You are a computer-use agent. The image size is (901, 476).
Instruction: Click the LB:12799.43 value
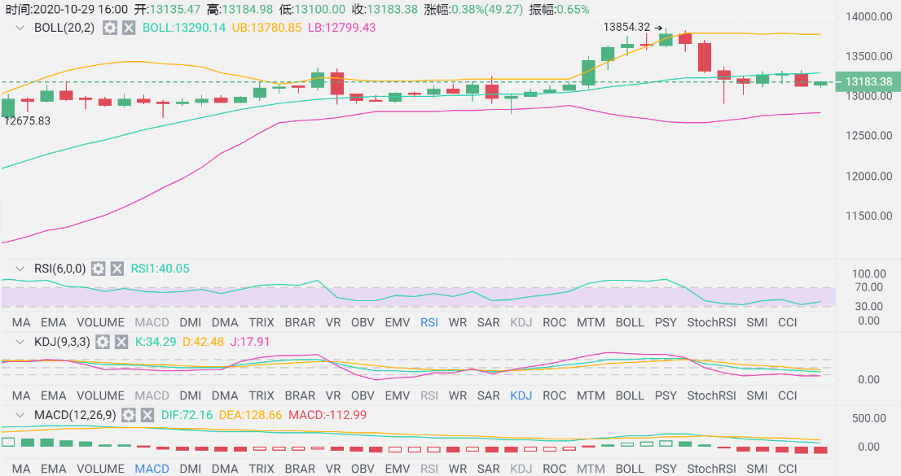click(x=342, y=28)
